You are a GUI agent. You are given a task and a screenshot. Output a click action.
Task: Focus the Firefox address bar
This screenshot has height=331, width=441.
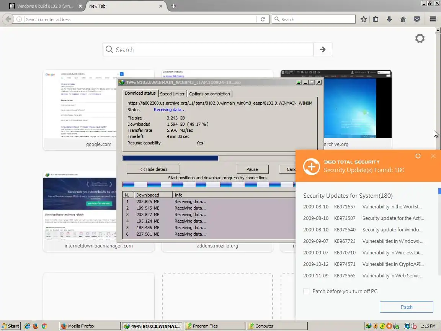point(140,19)
